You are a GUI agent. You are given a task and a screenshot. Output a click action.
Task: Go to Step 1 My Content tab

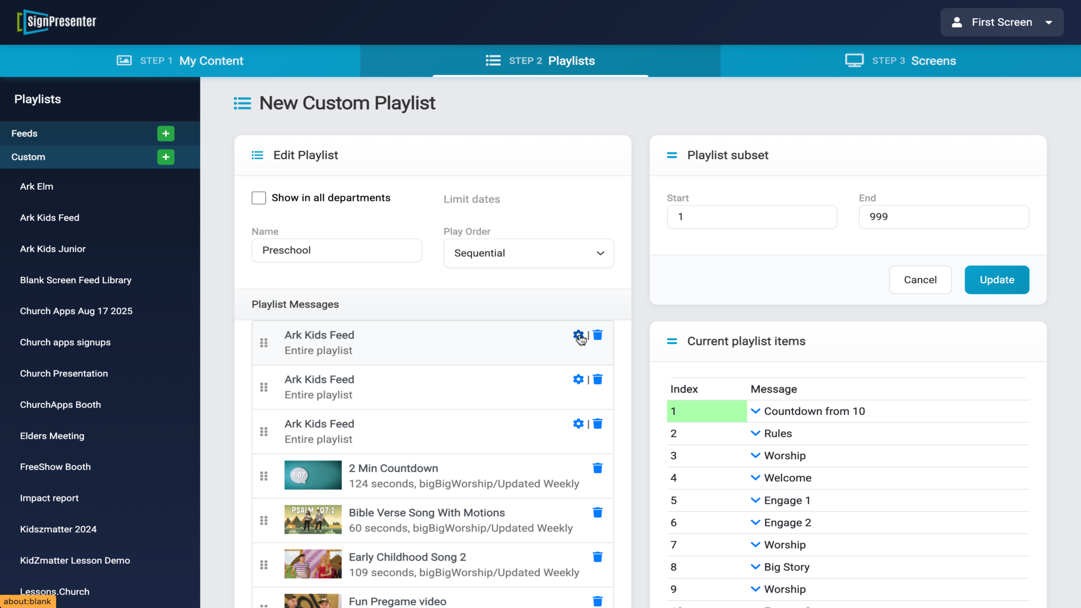point(180,61)
